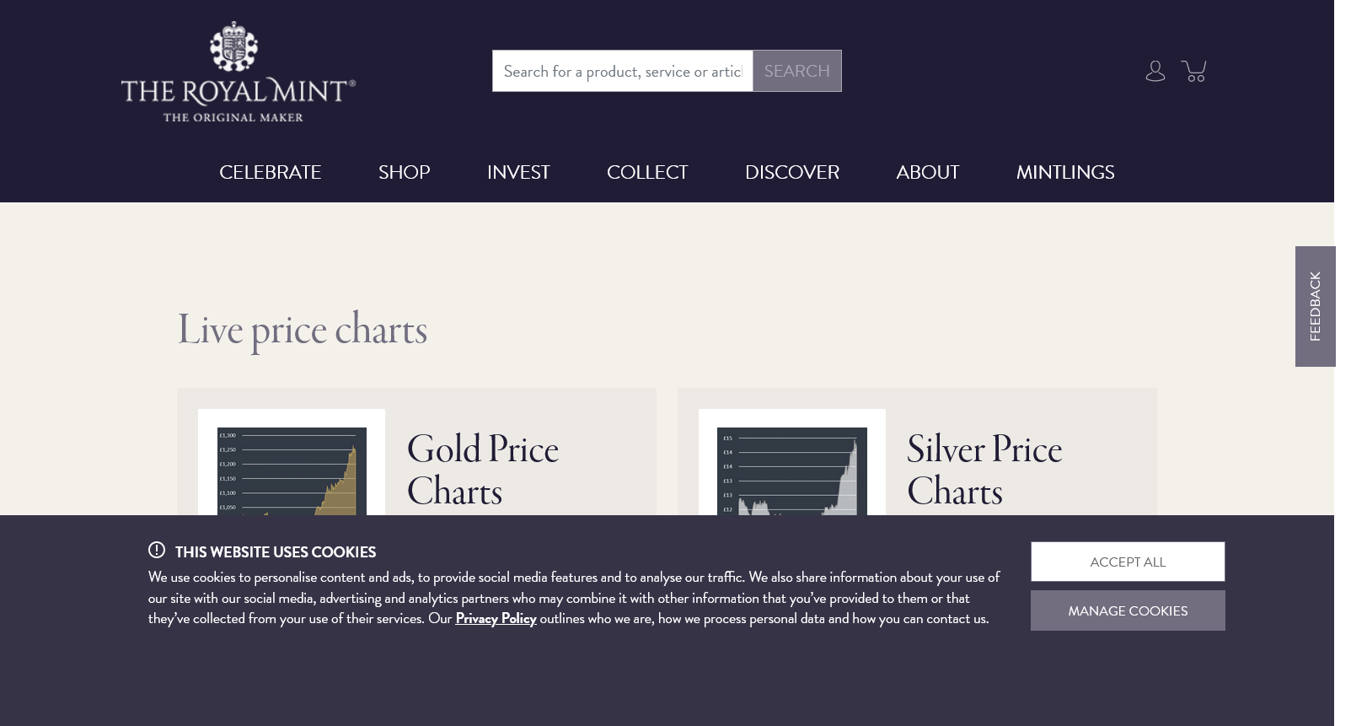Open the Collect menu

pyautogui.click(x=647, y=172)
